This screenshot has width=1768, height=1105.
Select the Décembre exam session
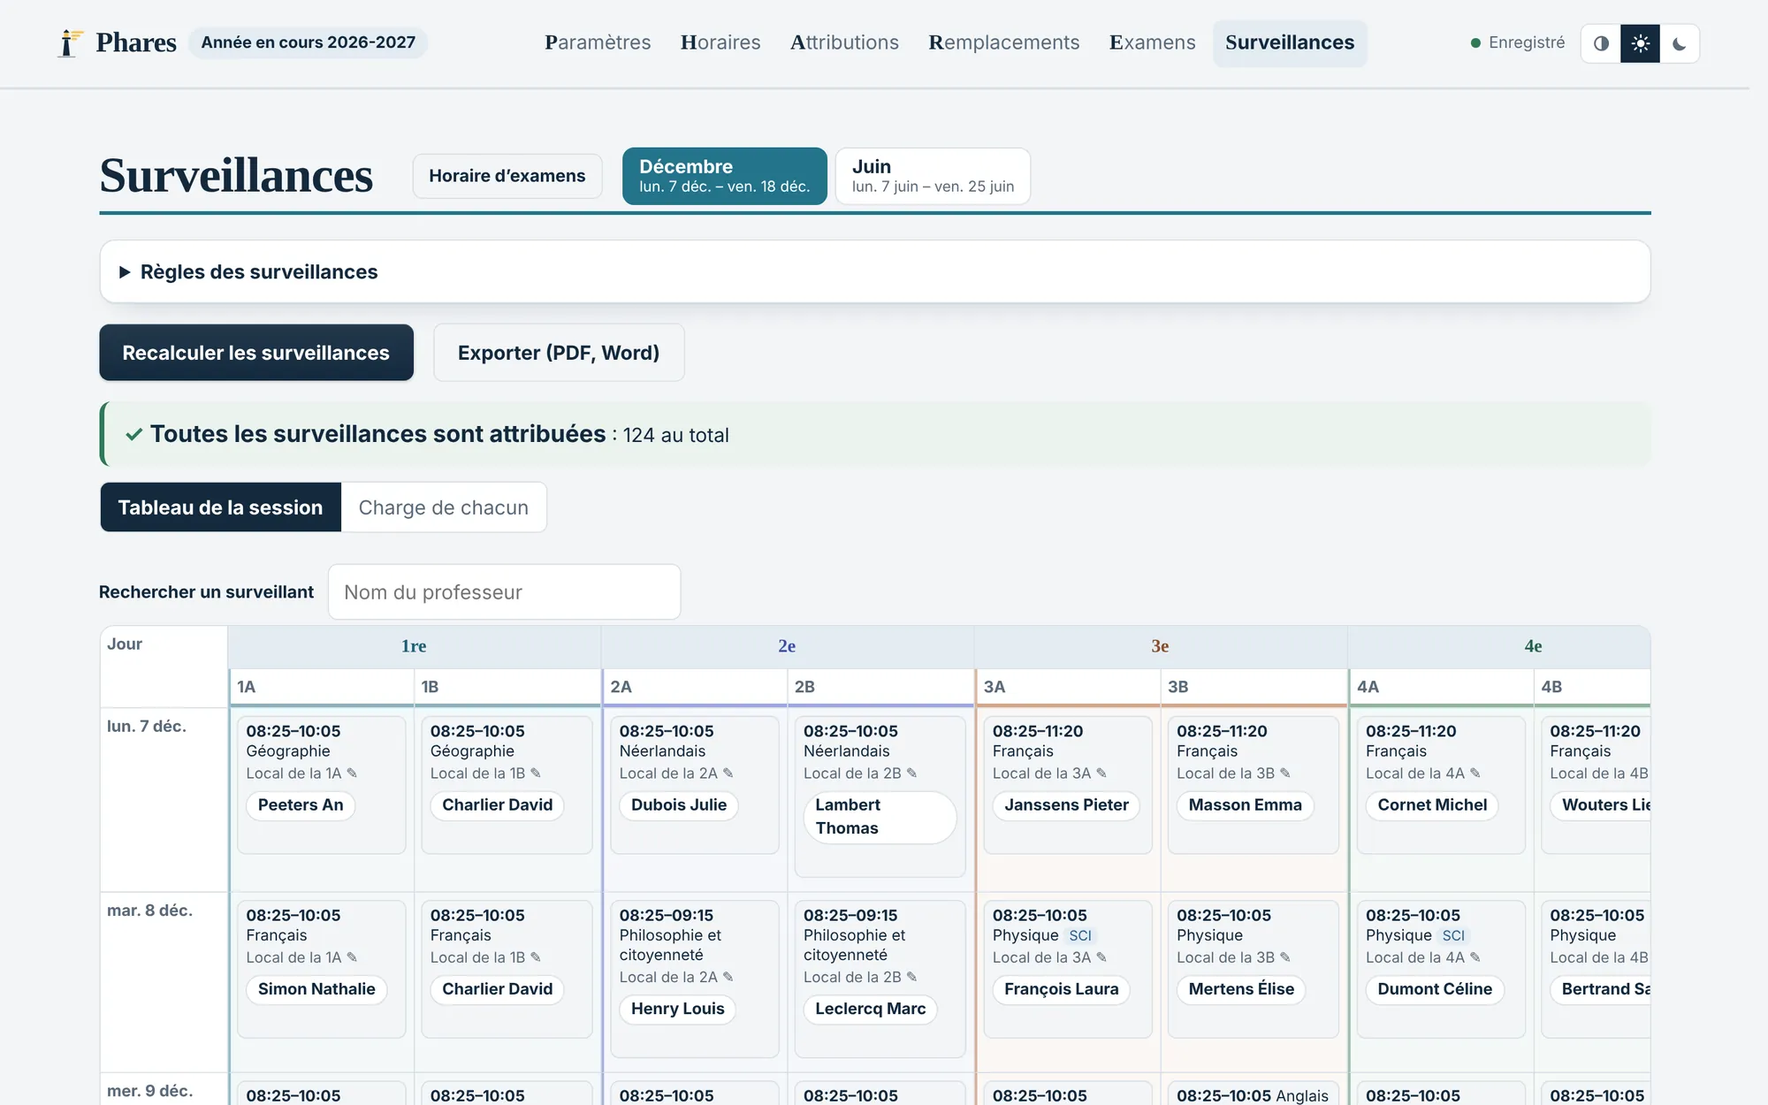[724, 176]
